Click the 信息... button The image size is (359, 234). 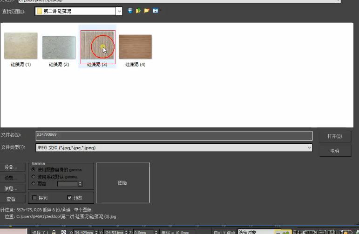click(x=12, y=188)
